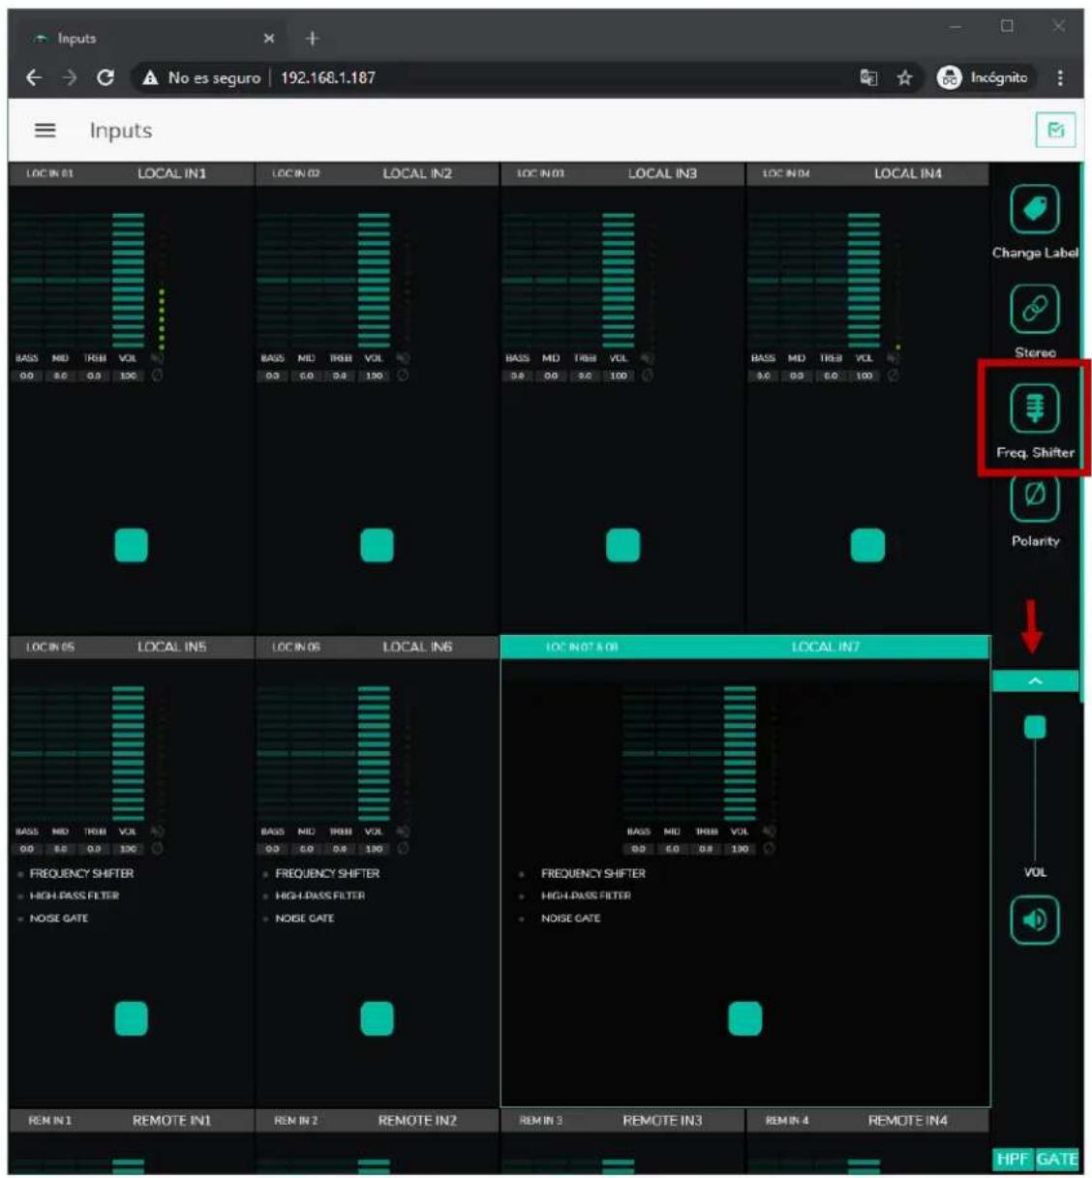Select the REMOTE IN1 channel header

(x=132, y=1120)
